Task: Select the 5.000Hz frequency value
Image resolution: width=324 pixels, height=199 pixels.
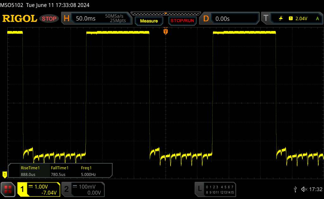Action: [x=89, y=174]
